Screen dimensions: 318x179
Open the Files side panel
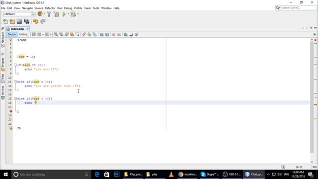(2, 78)
